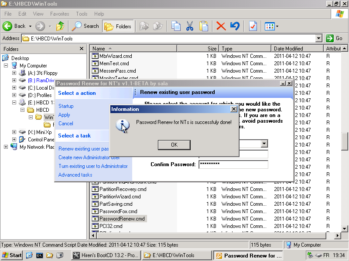Screen dimensions: 349x261
Task: Select MemTest.cmd file
Action: coord(114,64)
